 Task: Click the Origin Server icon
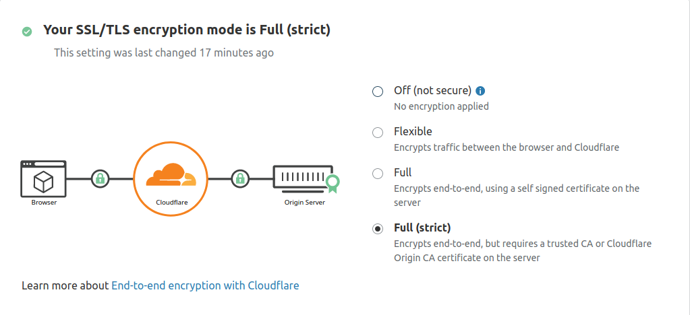(x=302, y=178)
